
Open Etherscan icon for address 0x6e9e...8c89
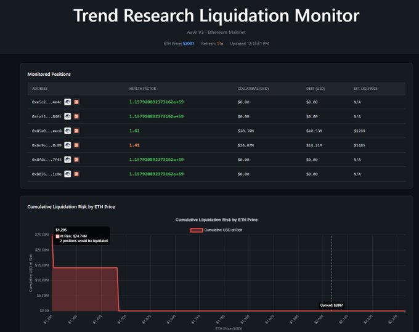click(68, 145)
